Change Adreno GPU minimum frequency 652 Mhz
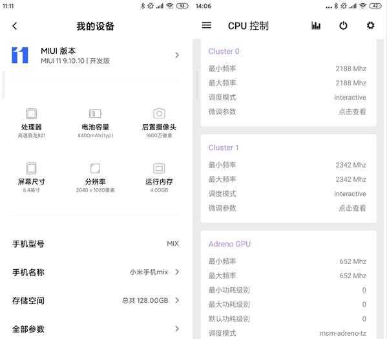This screenshot has height=339, width=387. click(353, 261)
